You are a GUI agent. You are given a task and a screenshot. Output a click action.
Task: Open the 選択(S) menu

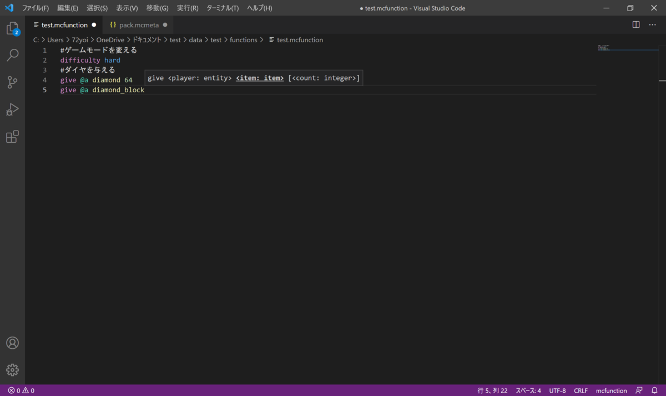97,8
